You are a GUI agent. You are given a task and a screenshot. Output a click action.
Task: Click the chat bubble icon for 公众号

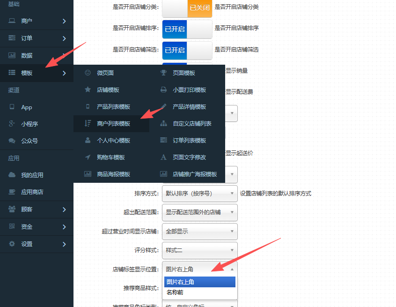(12, 141)
